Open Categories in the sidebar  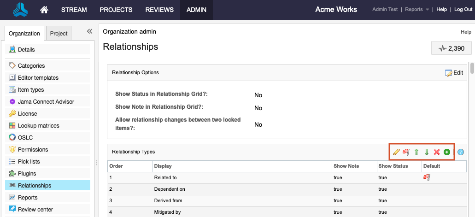[x=47, y=65]
